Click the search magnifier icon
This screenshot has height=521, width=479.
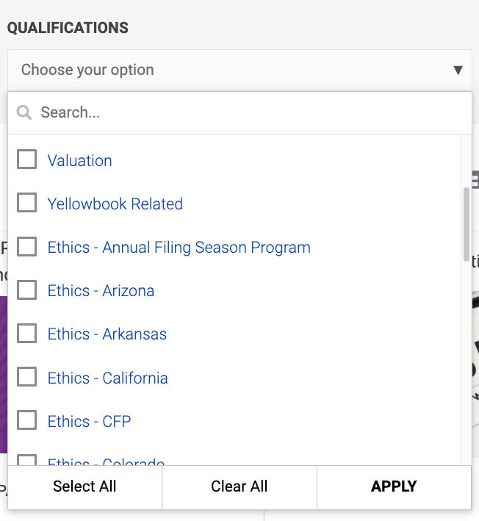coord(24,112)
